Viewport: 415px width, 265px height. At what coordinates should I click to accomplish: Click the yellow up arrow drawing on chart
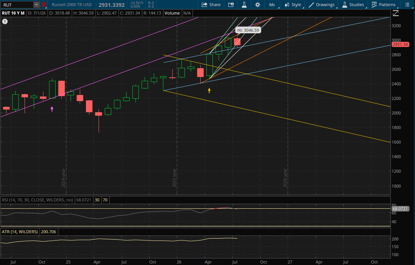209,91
